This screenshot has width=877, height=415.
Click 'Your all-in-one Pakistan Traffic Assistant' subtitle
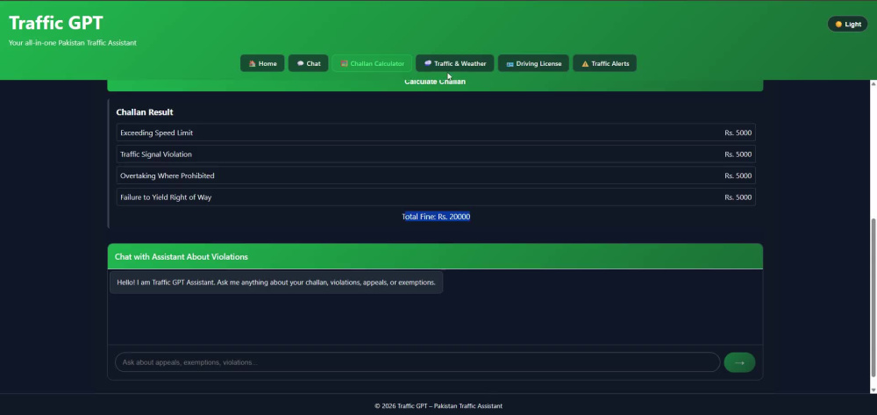(x=72, y=42)
